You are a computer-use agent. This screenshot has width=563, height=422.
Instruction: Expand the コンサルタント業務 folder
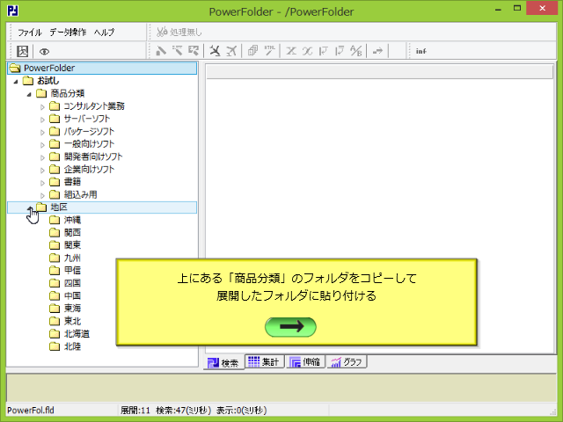point(42,107)
